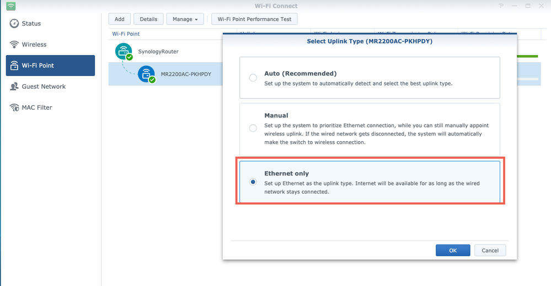Click the MAC Filter icon
551x286 pixels.
[14, 107]
